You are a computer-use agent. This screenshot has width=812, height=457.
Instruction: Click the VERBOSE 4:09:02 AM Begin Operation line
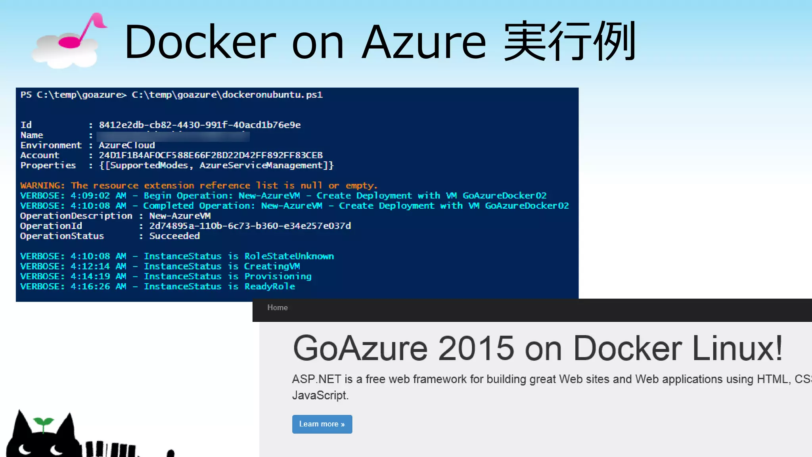[283, 196]
